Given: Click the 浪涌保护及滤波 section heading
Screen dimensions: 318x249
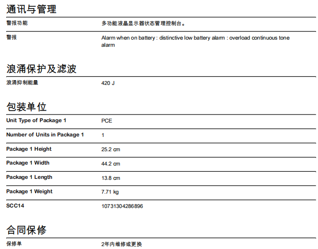Looking at the screenshot, I should click(x=41, y=69).
